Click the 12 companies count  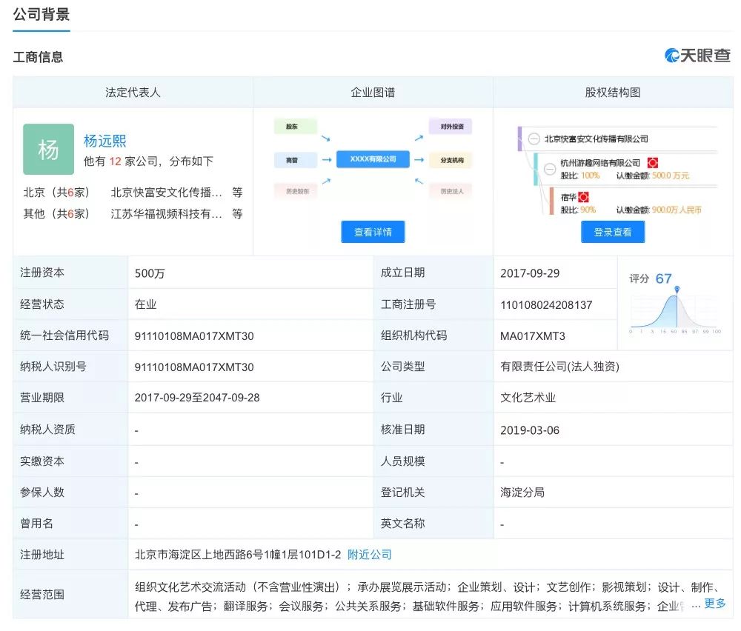[116, 161]
